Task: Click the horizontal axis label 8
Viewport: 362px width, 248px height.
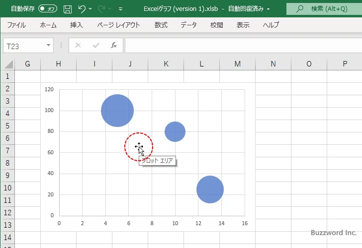Action: (x=152, y=223)
